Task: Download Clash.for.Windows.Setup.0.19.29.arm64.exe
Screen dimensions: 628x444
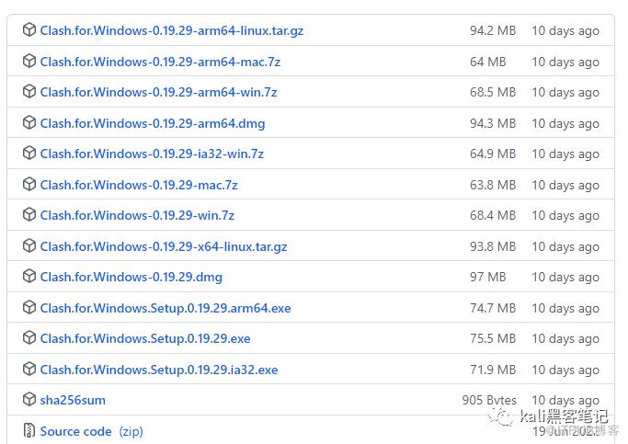Action: [x=166, y=308]
